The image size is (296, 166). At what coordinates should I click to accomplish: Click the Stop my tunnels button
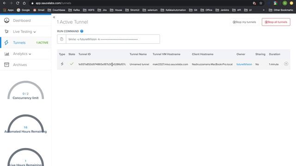244,22
